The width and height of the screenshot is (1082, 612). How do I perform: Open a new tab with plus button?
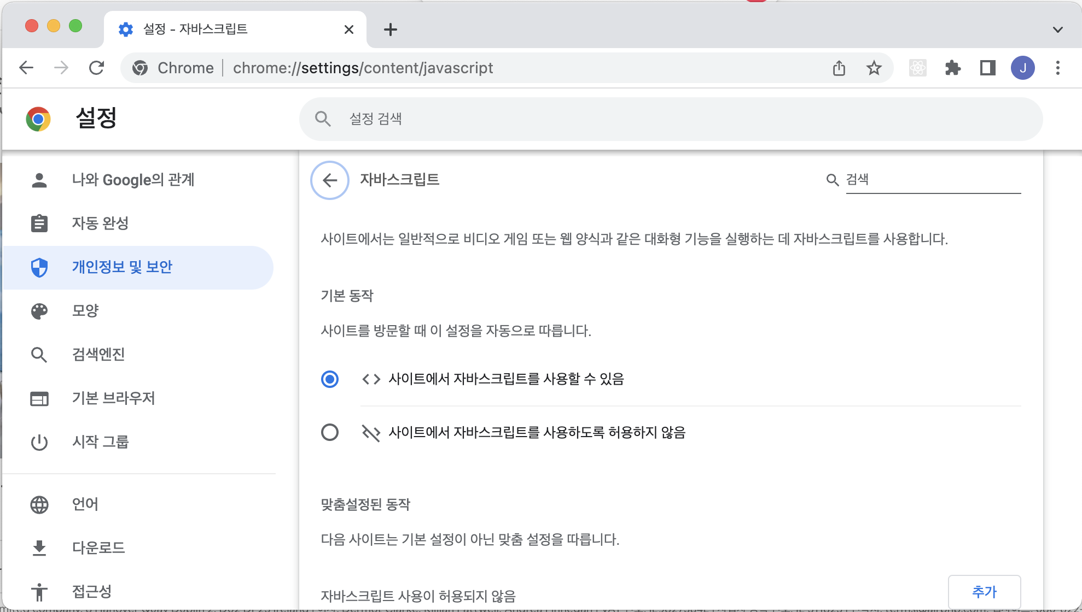[390, 30]
